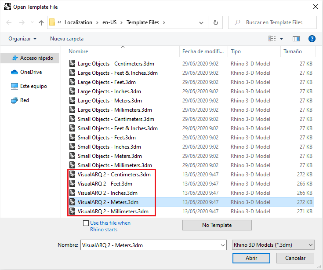
Task: Click Nueva carpeta button
Action: click(x=67, y=39)
